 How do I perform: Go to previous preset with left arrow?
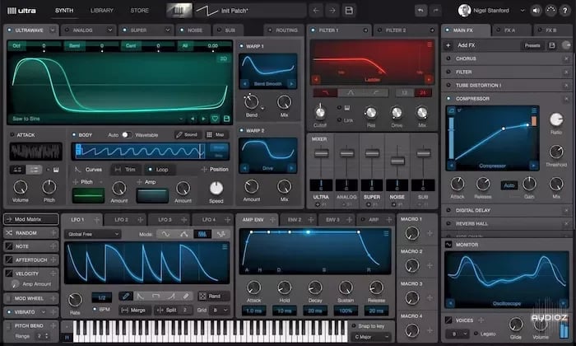316,11
